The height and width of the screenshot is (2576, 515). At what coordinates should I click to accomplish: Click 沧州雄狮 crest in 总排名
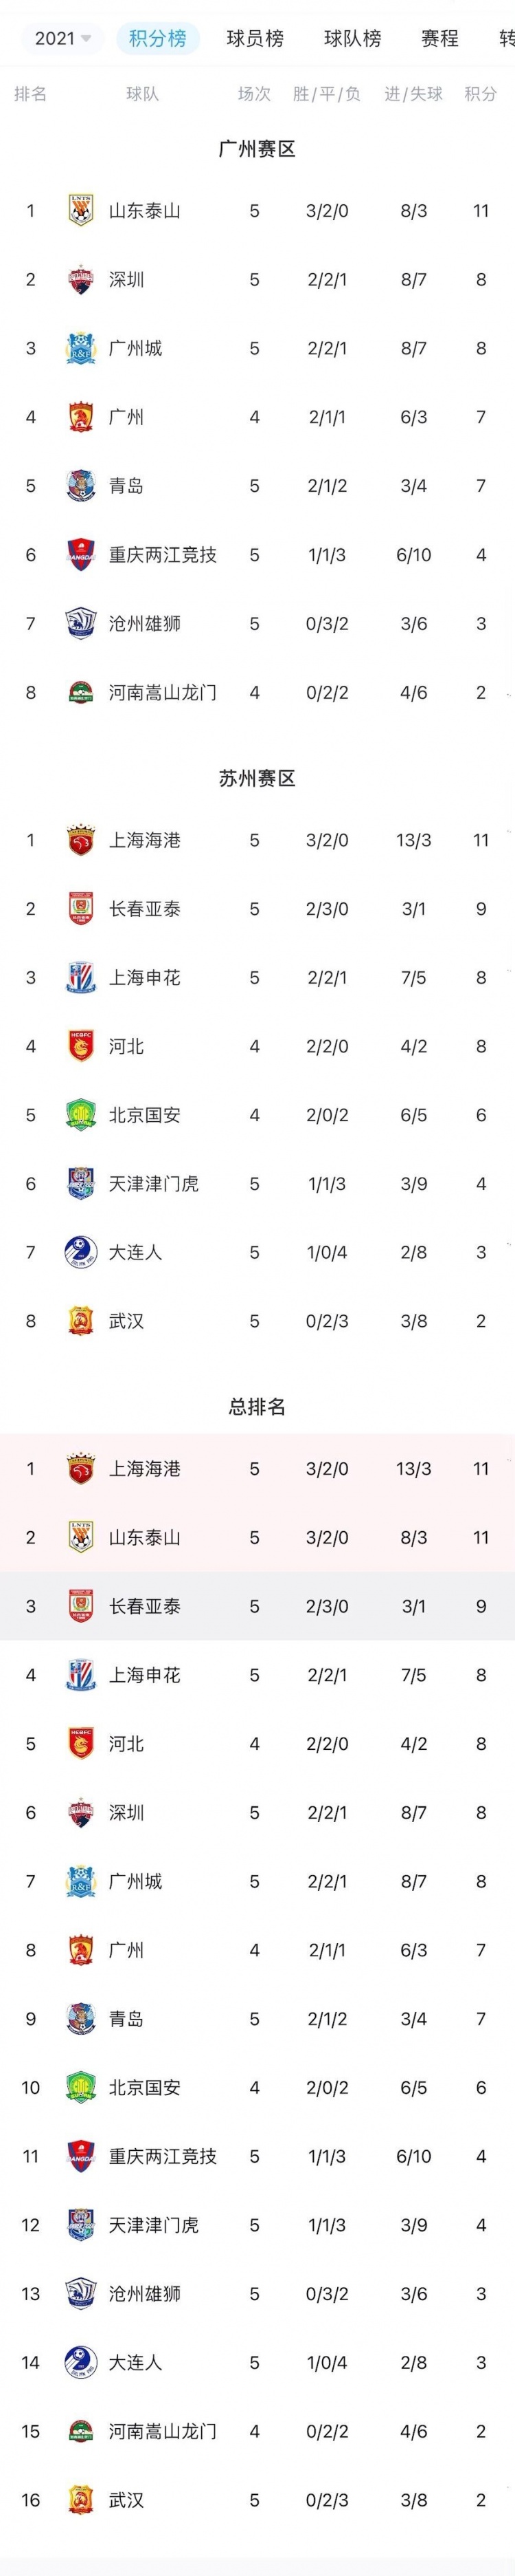click(x=81, y=2293)
